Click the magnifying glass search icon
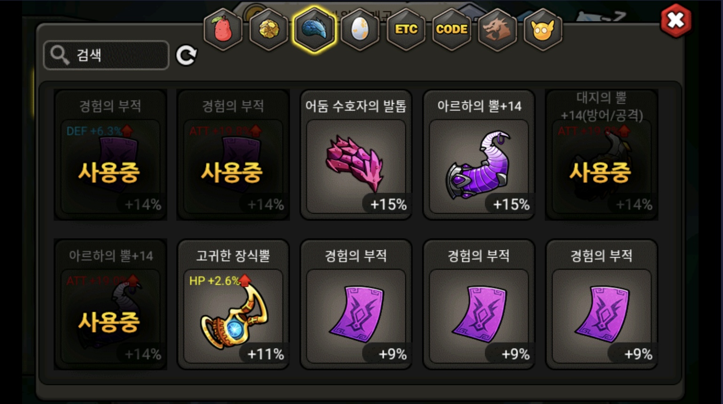Image resolution: width=723 pixels, height=404 pixels. click(x=60, y=55)
